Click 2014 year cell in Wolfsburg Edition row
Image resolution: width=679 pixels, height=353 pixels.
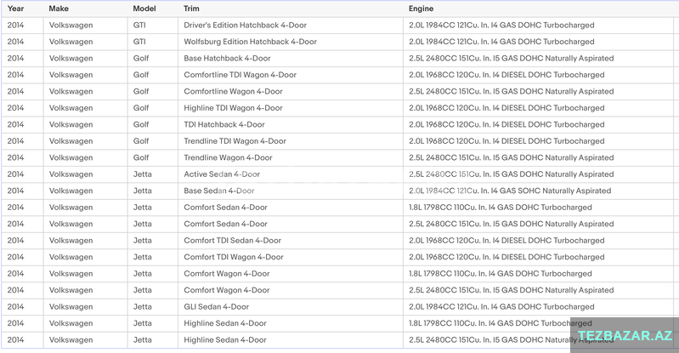coord(15,42)
